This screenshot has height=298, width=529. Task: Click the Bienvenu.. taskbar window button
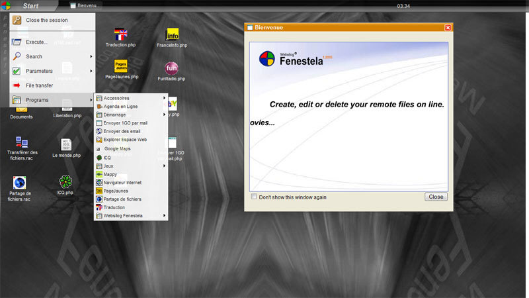(x=85, y=5)
